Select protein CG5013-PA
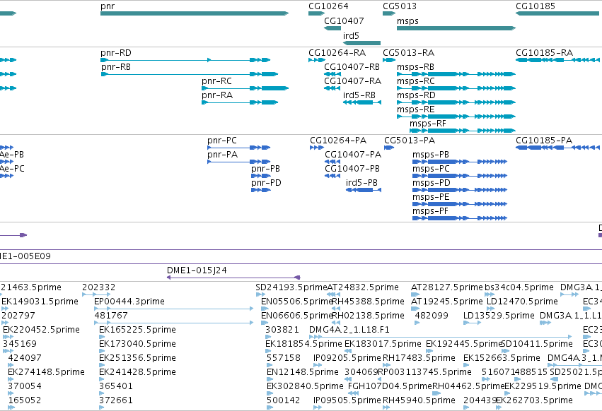 point(389,148)
